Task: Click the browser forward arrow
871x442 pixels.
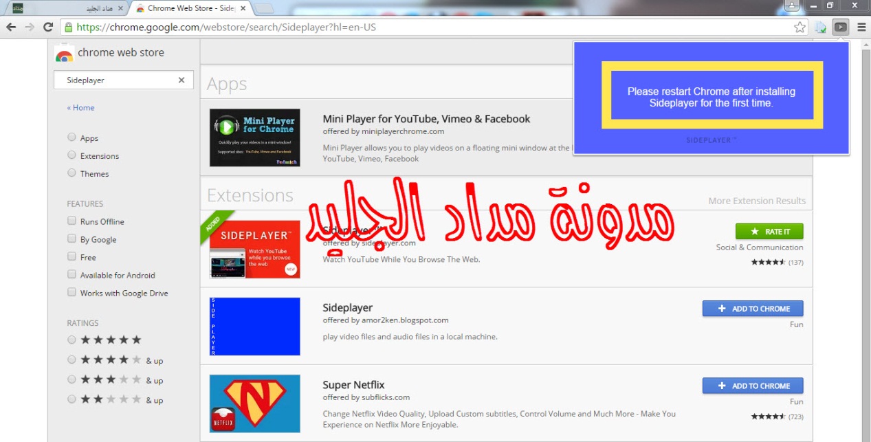Action: pos(30,27)
